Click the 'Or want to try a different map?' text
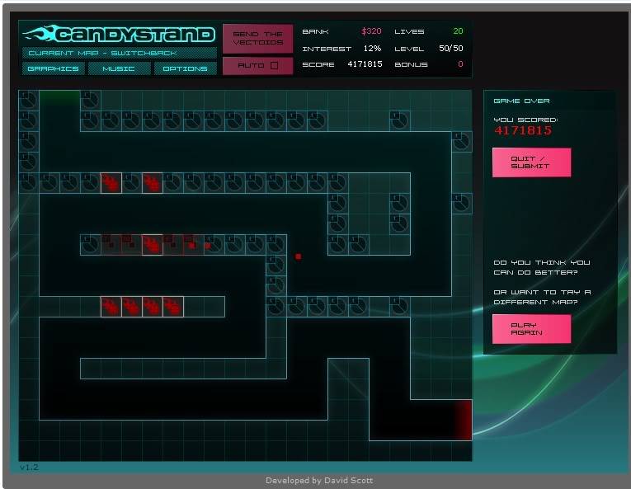The width and height of the screenshot is (631, 489). point(542,297)
